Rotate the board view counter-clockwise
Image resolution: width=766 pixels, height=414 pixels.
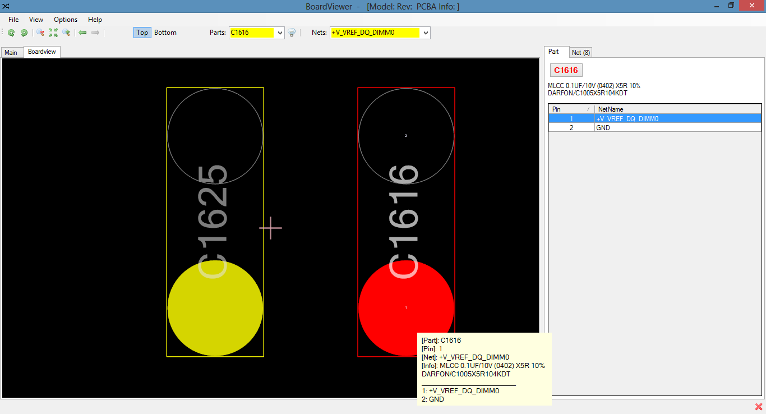(x=11, y=33)
